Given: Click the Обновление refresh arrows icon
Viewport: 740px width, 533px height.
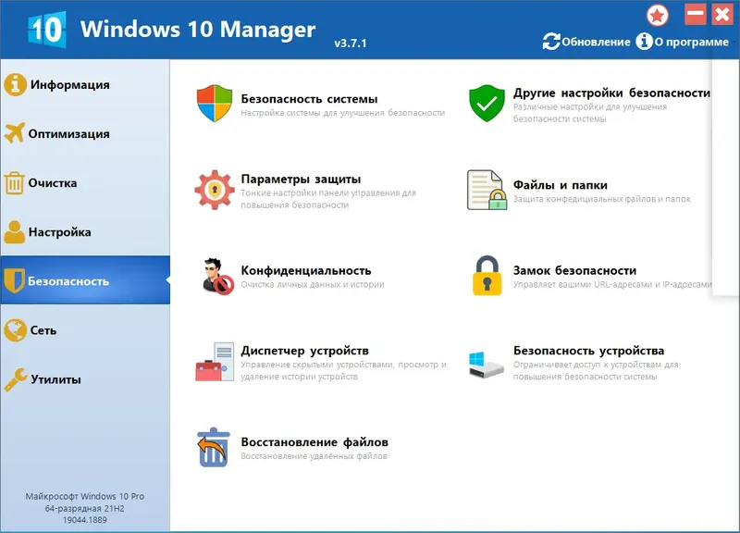Looking at the screenshot, I should (551, 42).
